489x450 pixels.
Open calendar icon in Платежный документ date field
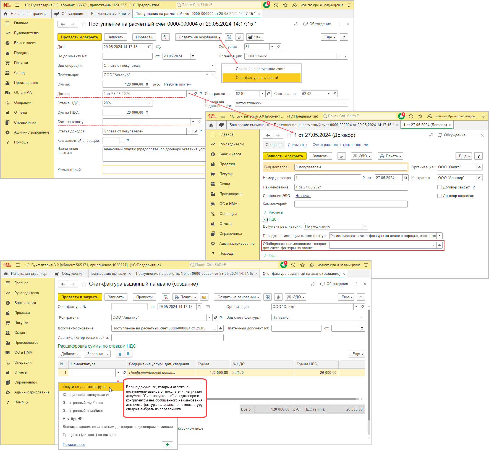point(362,328)
